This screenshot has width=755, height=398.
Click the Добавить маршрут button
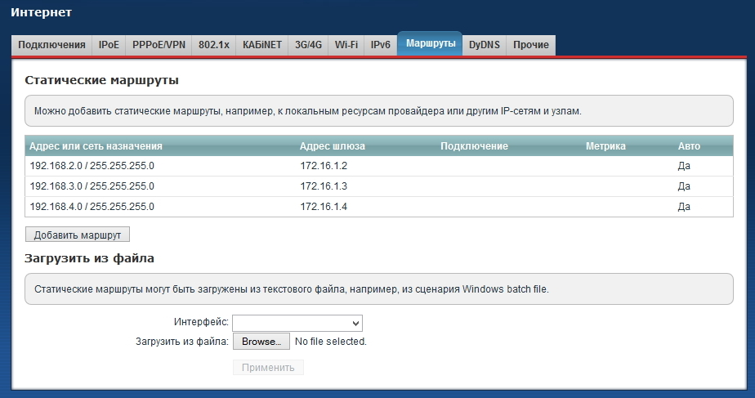click(x=78, y=235)
